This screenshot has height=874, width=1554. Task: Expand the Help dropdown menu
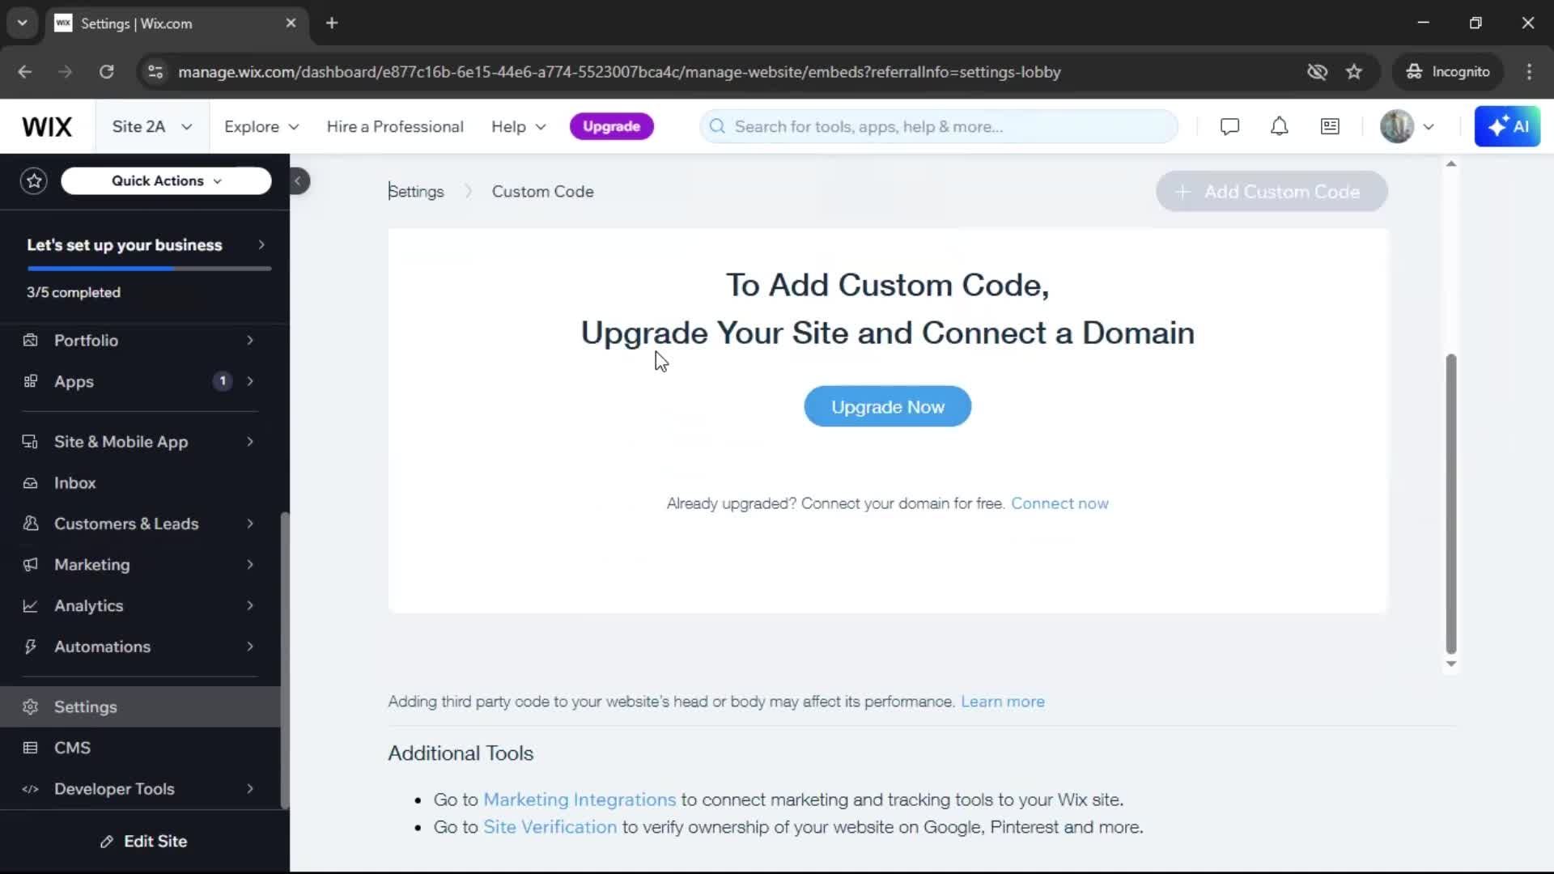pos(519,127)
